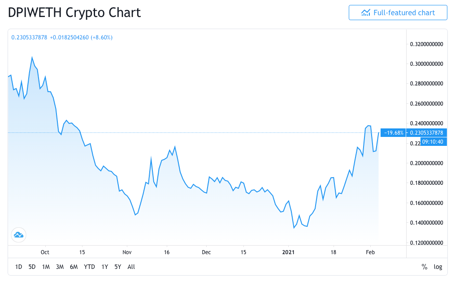This screenshot has width=455, height=281.
Task: Choose the 3M time range
Action: 60,267
